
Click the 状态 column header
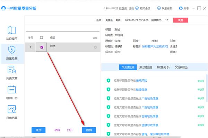pyautogui.click(x=95, y=38)
